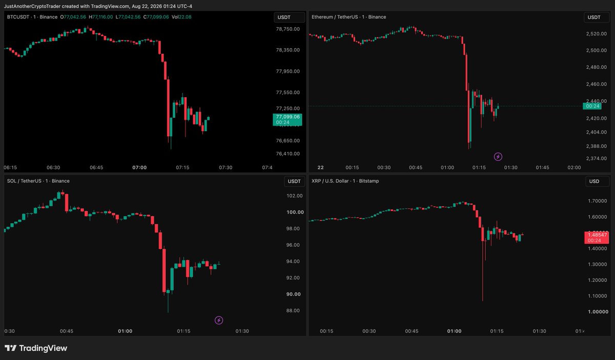Screen dimensions: 615x360
Task: Click 78,350.00 on BTC price axis
Action: tap(288, 50)
